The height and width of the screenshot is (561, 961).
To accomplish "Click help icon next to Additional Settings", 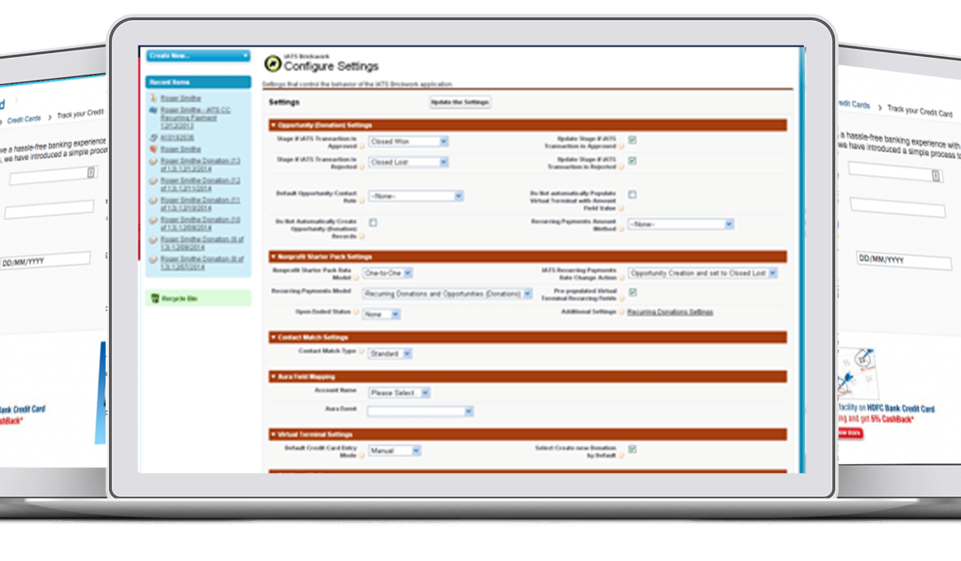I will (621, 312).
